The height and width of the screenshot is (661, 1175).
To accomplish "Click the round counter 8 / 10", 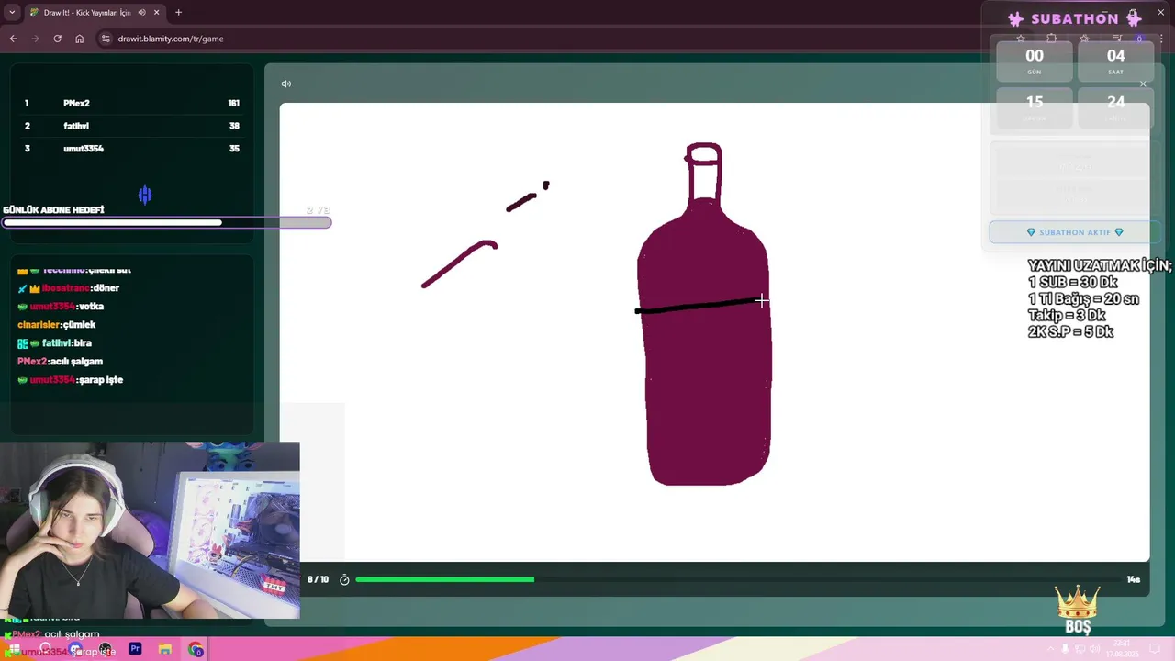I will [318, 579].
